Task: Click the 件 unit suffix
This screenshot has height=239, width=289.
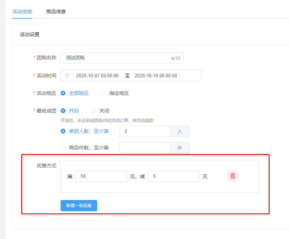Action: tap(180, 148)
